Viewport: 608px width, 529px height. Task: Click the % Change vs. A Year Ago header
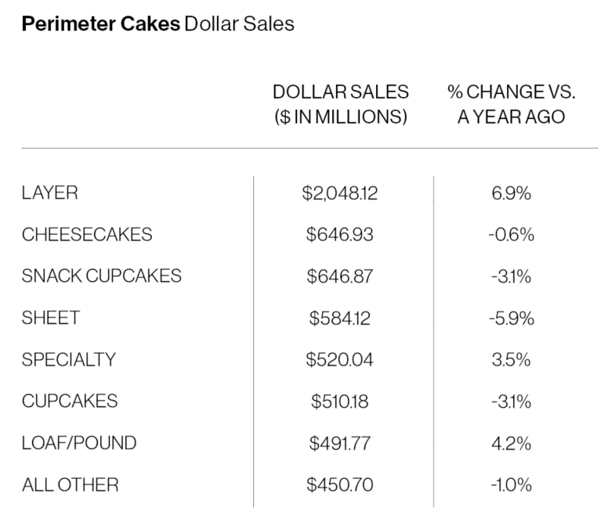pyautogui.click(x=512, y=104)
